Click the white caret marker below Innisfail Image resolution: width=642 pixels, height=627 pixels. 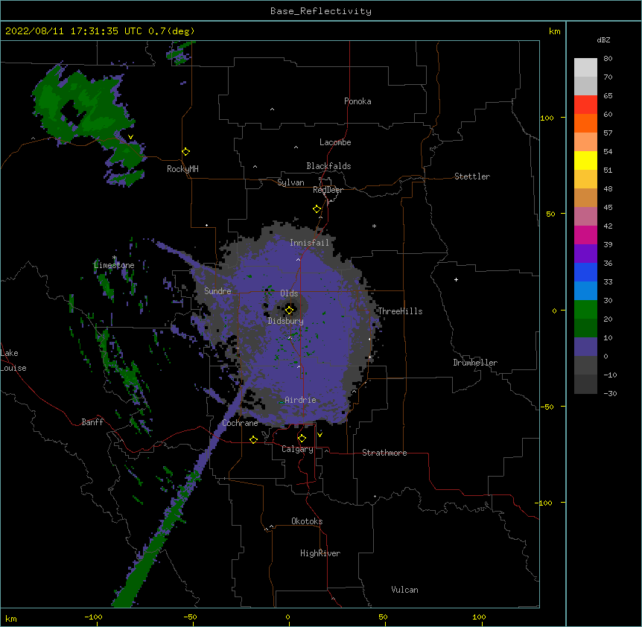[298, 259]
